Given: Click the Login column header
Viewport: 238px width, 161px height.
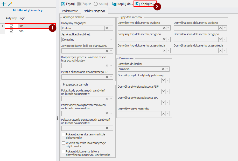Looking at the screenshot, I should (22, 18).
